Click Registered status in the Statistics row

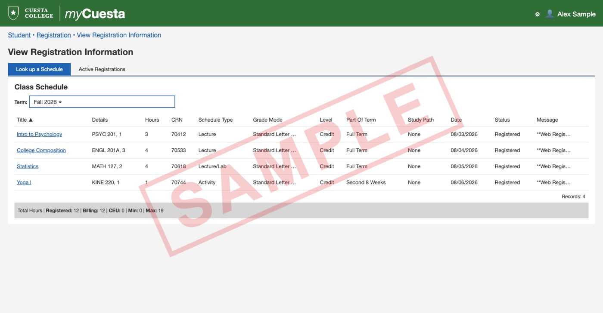click(507, 166)
